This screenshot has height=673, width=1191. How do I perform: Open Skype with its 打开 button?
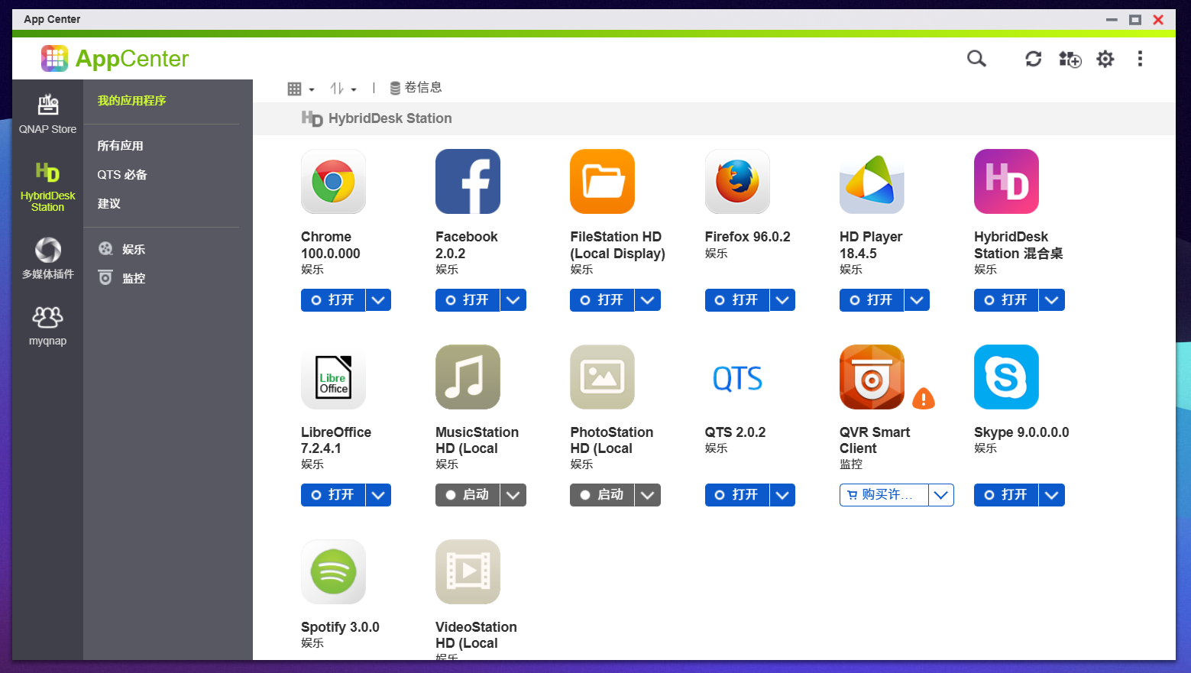click(x=1006, y=495)
